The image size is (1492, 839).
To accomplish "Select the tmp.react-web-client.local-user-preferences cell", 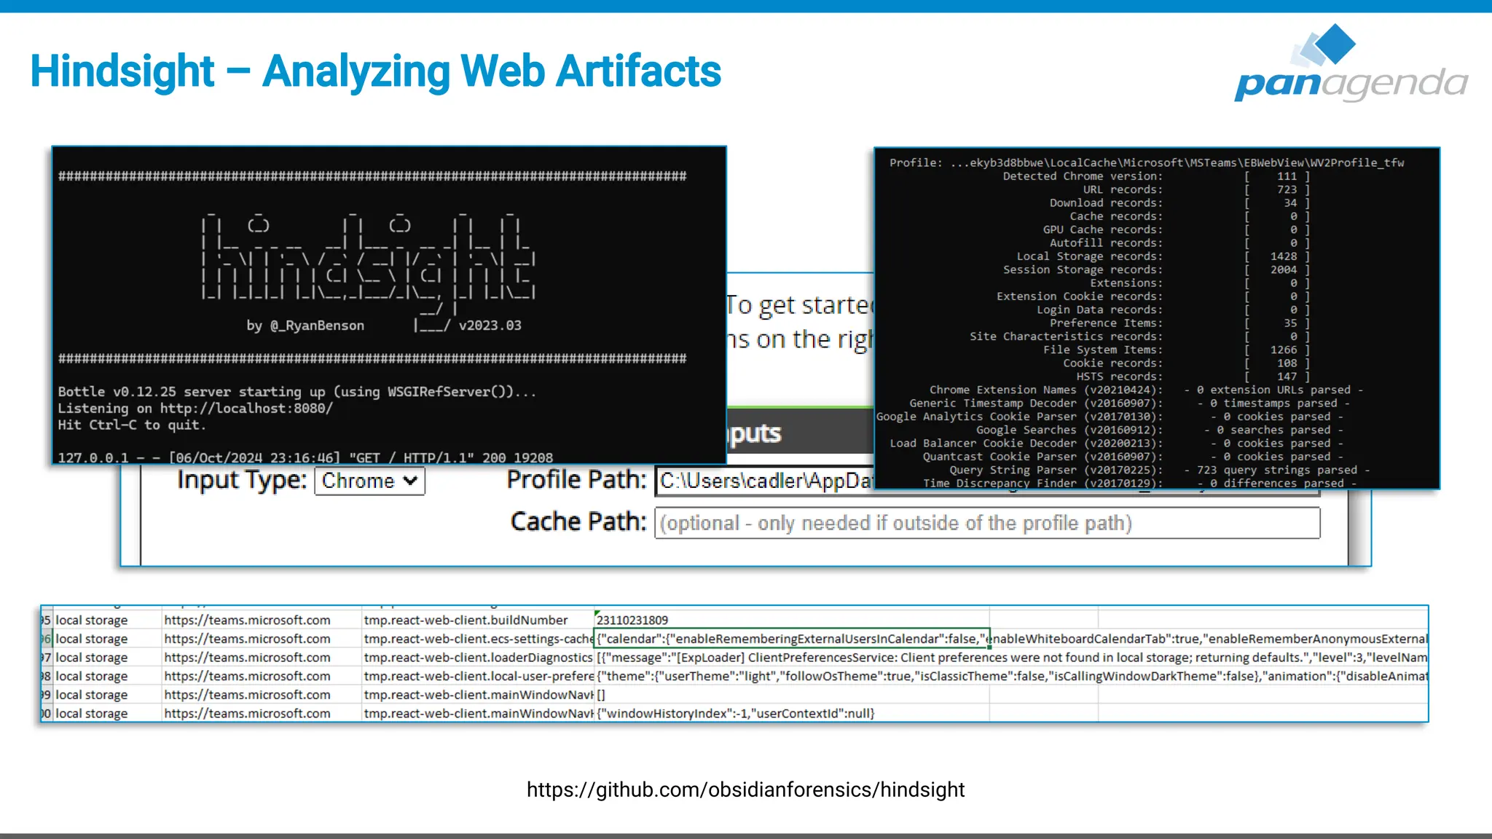I will click(x=478, y=677).
